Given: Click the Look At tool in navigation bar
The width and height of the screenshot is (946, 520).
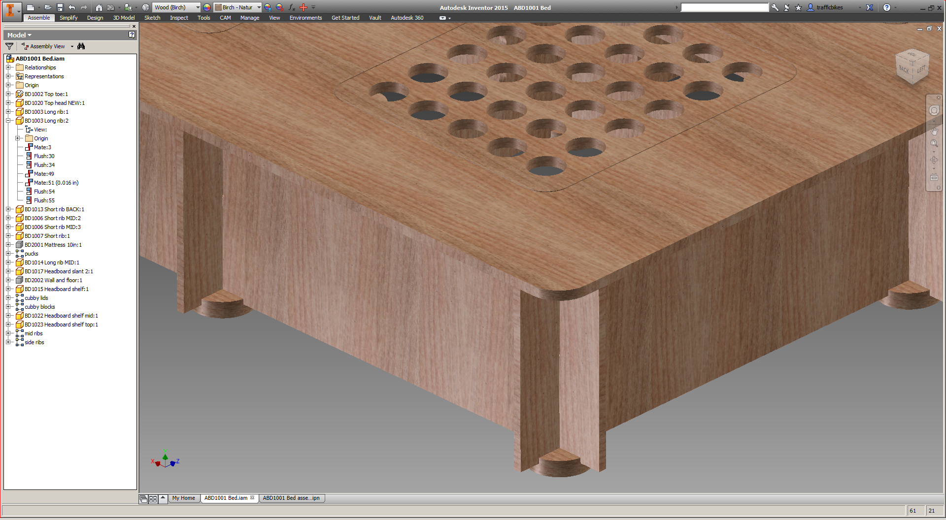Looking at the screenshot, I should (x=934, y=177).
